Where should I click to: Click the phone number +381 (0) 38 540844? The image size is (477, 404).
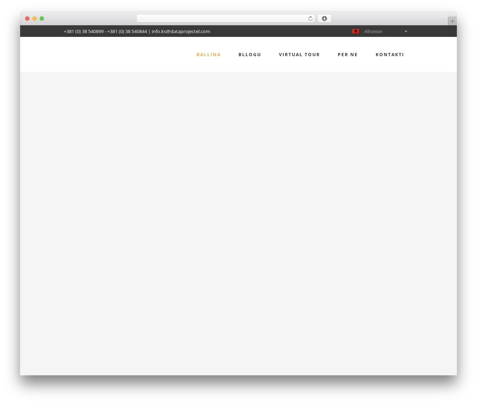click(127, 31)
